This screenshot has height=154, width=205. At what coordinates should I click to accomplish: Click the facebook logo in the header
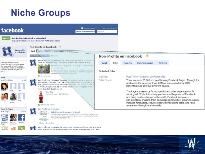pyautogui.click(x=12, y=30)
